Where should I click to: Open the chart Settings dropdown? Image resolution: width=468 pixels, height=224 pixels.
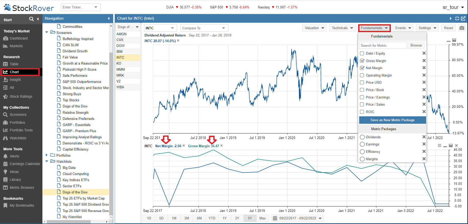tap(427, 28)
